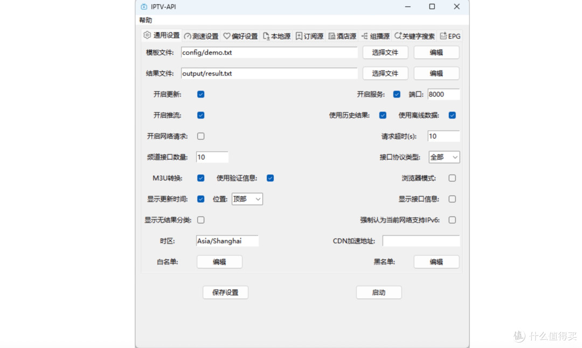Viewport: 582px width, 348px height.
Task: Click the CDN加速地址 input field
Action: (421, 241)
